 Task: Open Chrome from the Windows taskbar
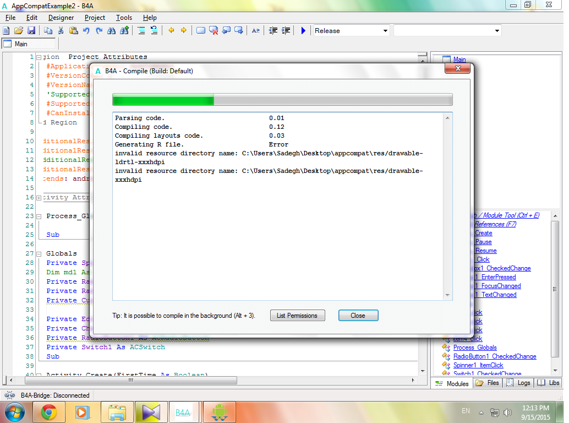click(x=49, y=412)
